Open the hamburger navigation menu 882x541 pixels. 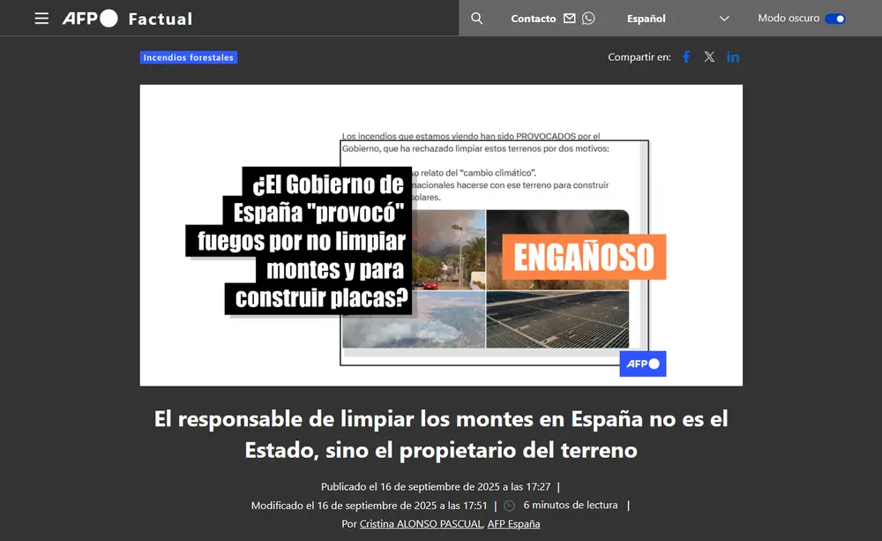pyautogui.click(x=41, y=19)
